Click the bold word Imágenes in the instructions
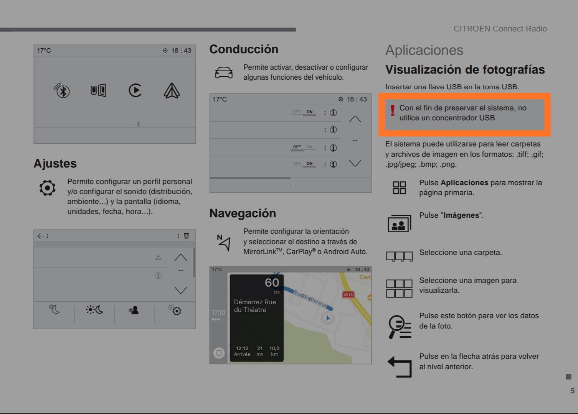 (461, 215)
